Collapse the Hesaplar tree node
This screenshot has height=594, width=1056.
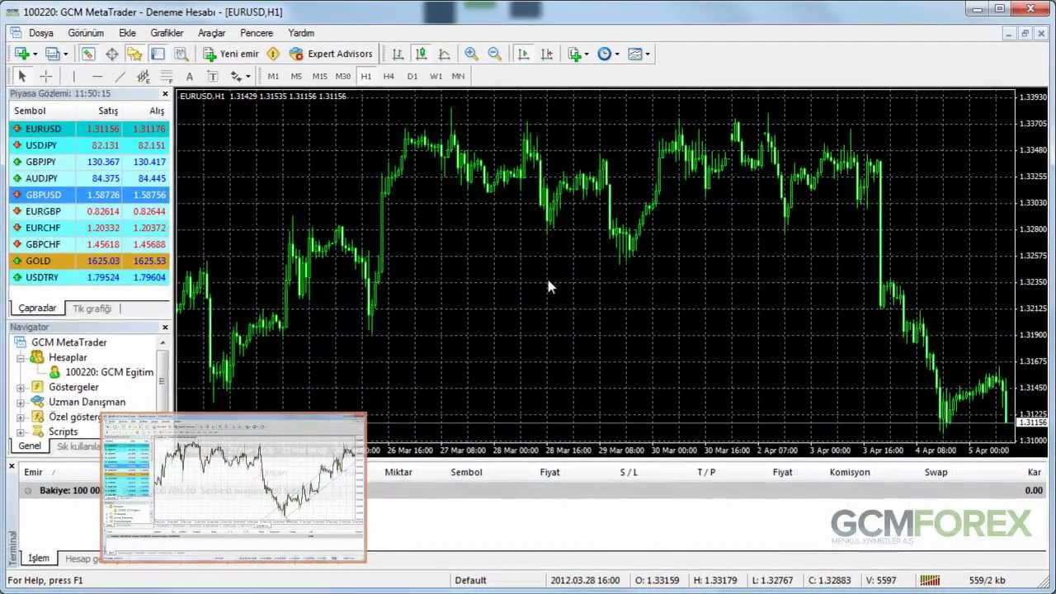click(x=21, y=357)
